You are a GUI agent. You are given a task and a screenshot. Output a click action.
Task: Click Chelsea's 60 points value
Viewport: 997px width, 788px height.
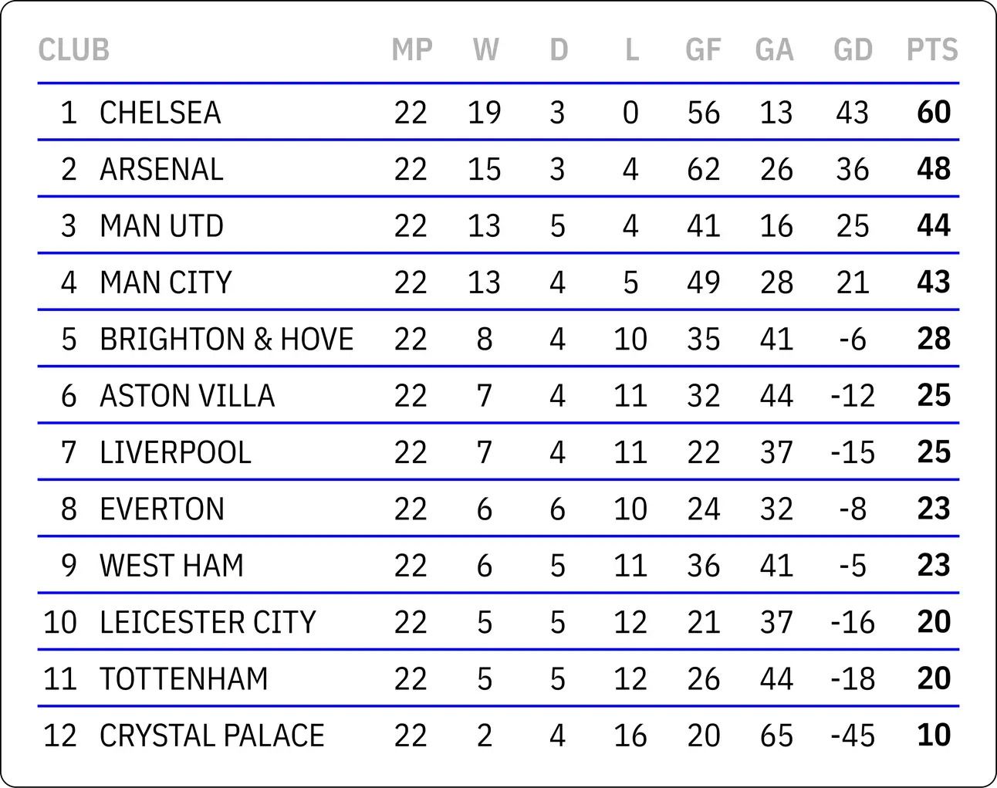934,113
